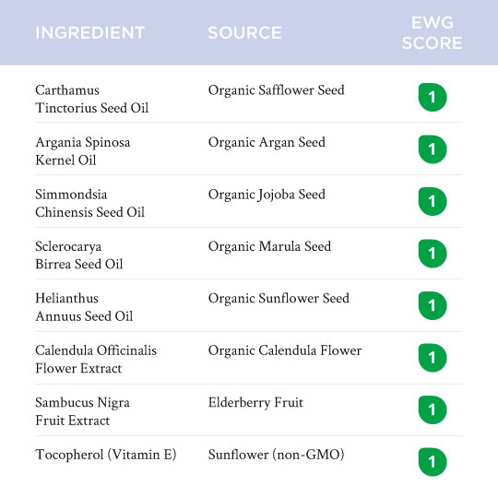This screenshot has height=498, width=498.
Task: Click Sambucus Nigra Fruit Extract ingredient
Action: (83, 411)
